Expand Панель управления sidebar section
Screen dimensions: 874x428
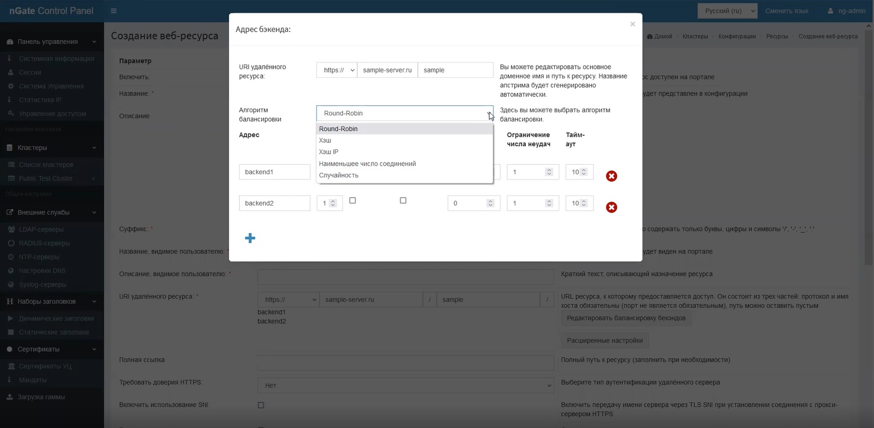[x=52, y=42]
